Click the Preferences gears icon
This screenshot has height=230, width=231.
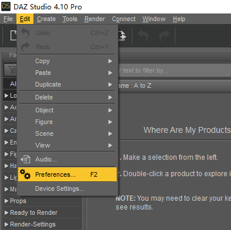click(25, 174)
